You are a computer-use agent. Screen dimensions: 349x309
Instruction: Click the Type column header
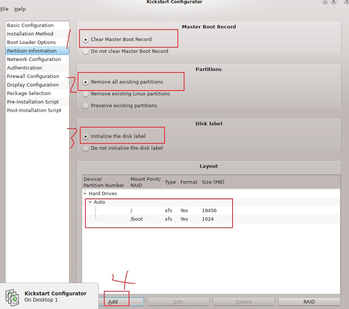[x=171, y=182]
